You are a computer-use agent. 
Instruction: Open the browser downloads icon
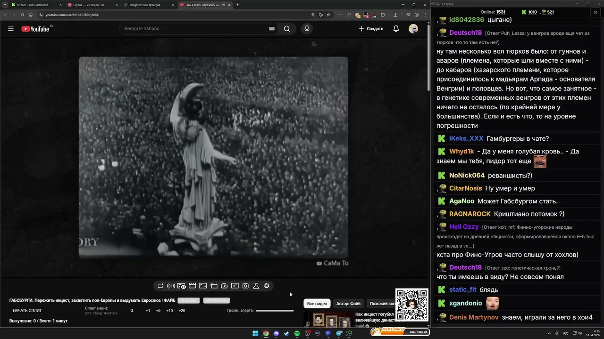[x=395, y=15]
